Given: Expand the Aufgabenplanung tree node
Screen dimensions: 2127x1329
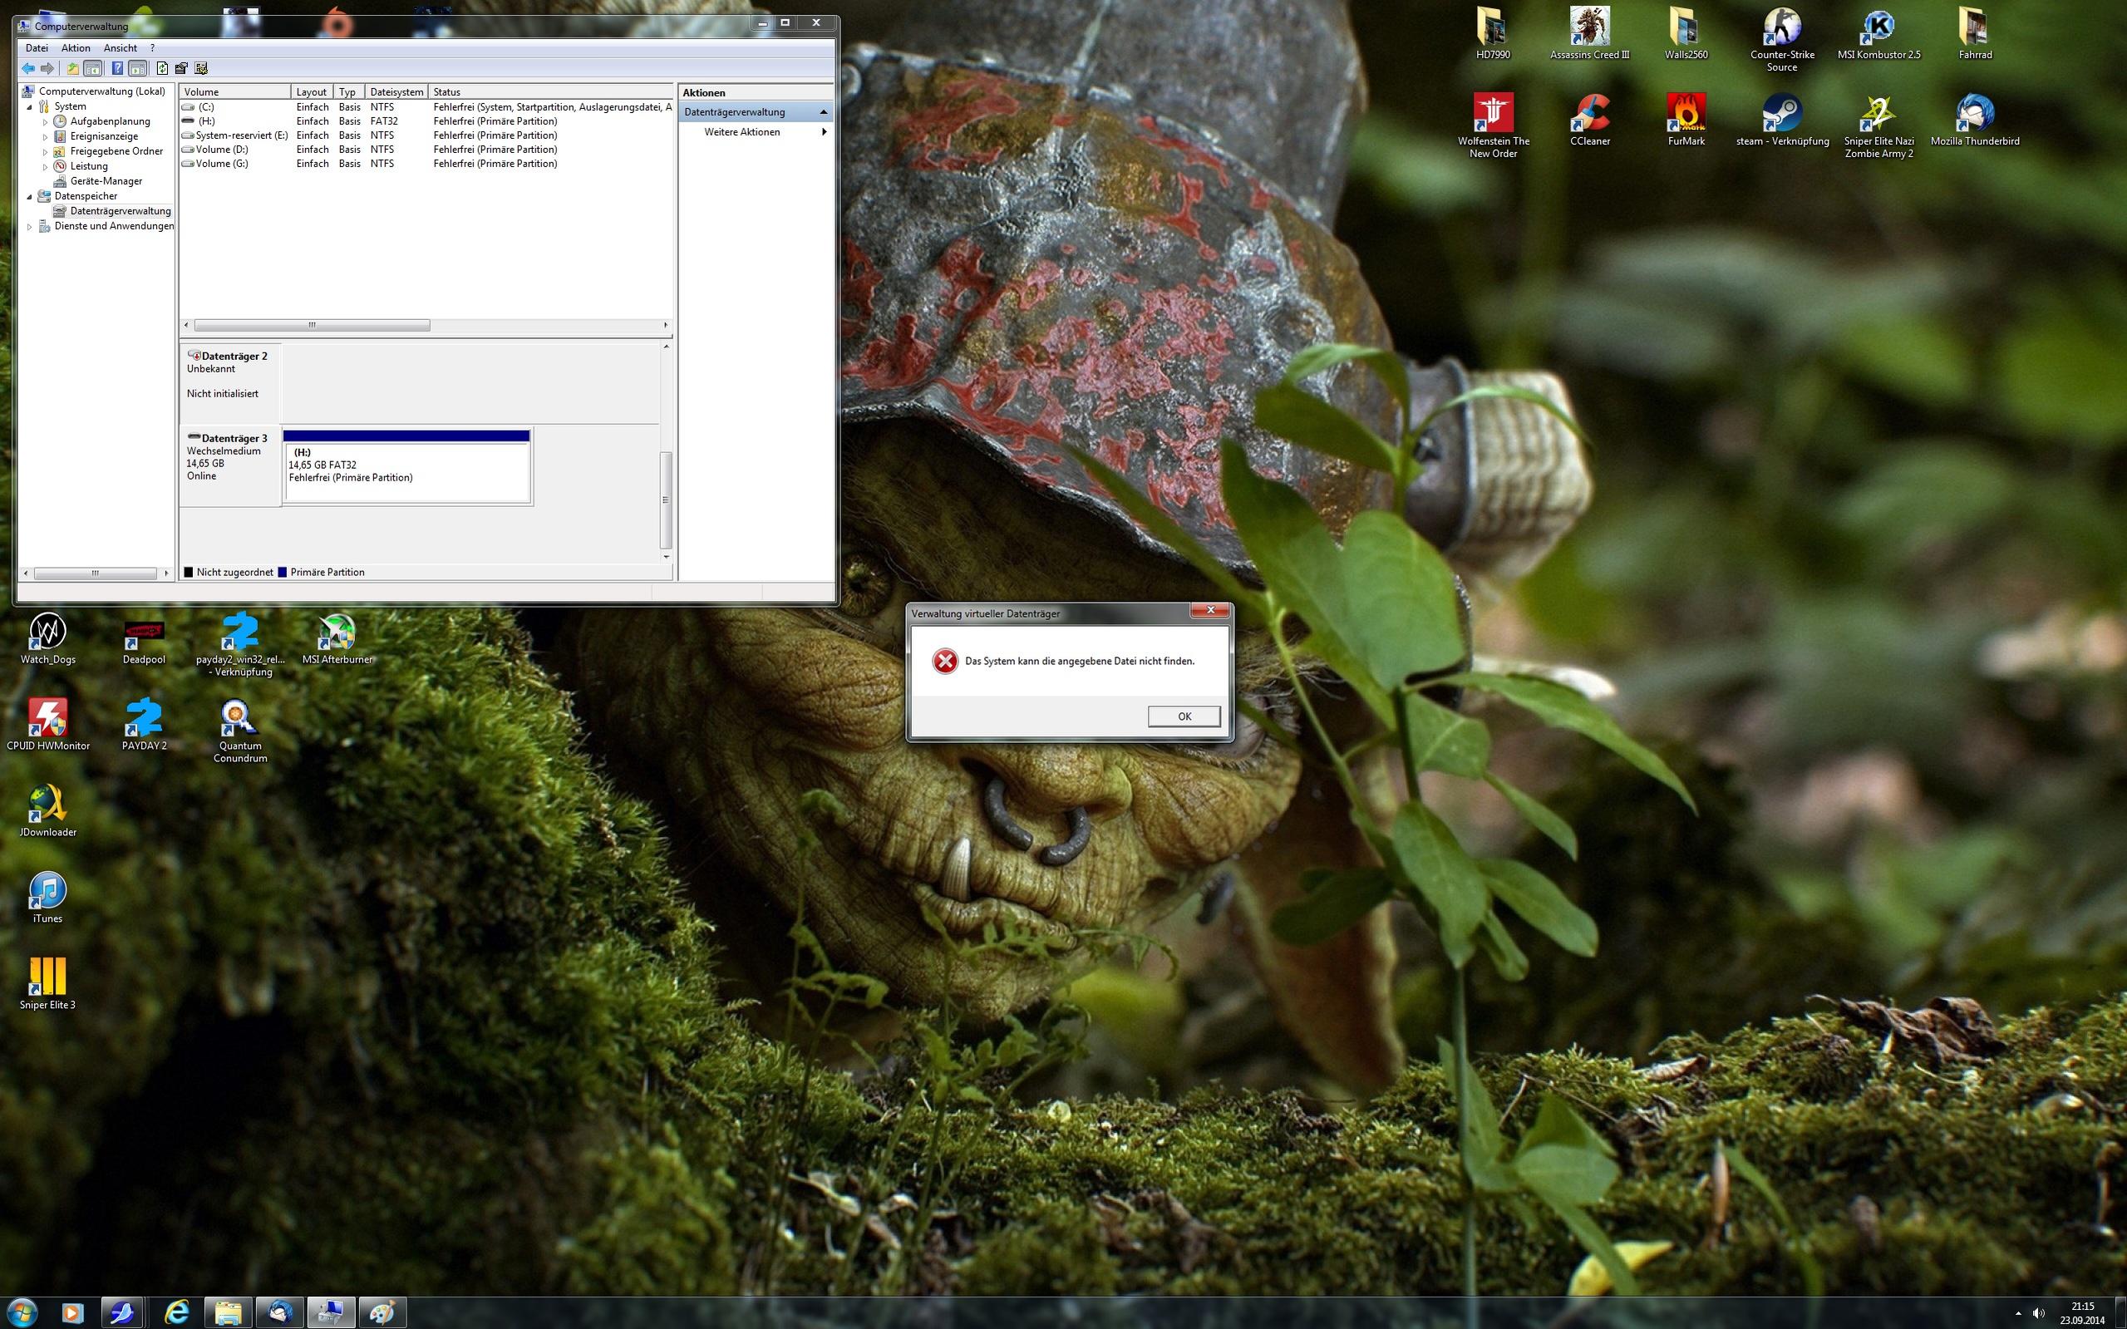Looking at the screenshot, I should click(45, 122).
